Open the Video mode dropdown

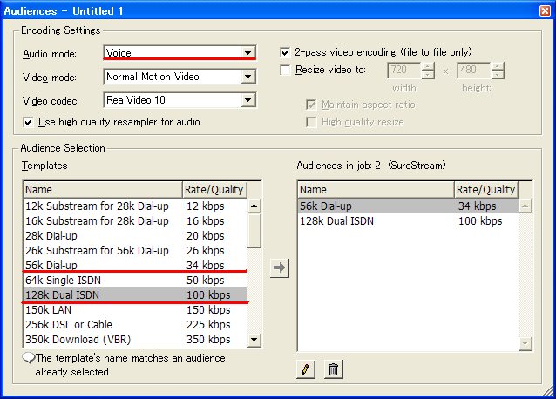[248, 77]
